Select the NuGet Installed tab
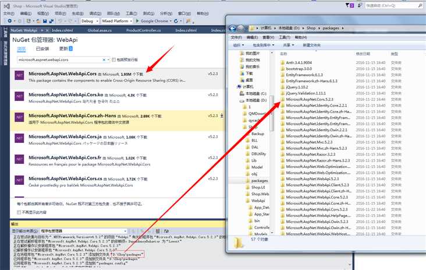The width and height of the screenshot is (426, 270). point(42,49)
